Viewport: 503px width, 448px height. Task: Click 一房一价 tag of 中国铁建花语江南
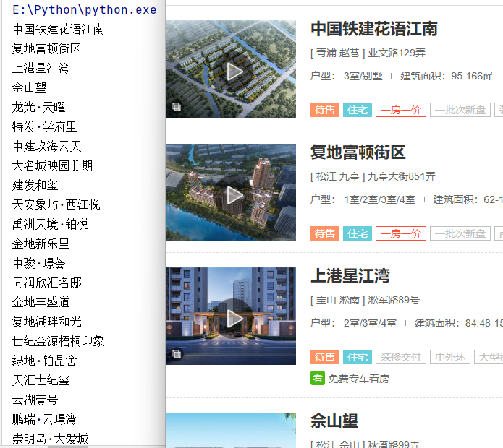pos(401,110)
